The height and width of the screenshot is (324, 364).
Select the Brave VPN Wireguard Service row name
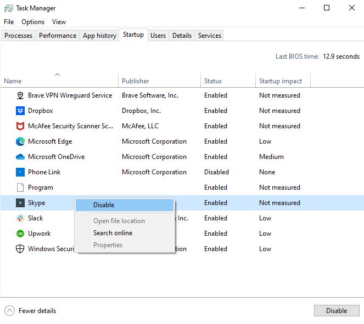point(70,95)
